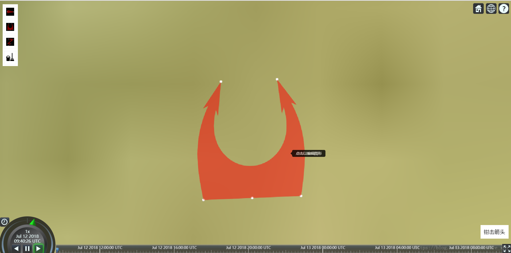Image resolution: width=511 pixels, height=253 pixels.
Task: Click the current time marker on timeline
Action: point(57,250)
